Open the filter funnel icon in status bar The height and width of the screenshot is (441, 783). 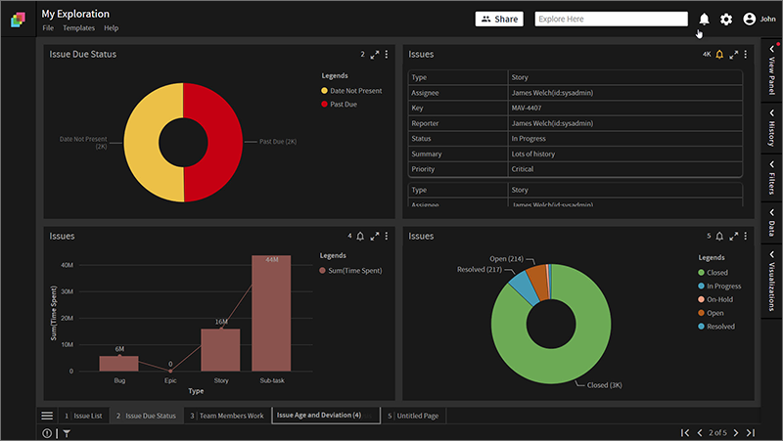[67, 433]
